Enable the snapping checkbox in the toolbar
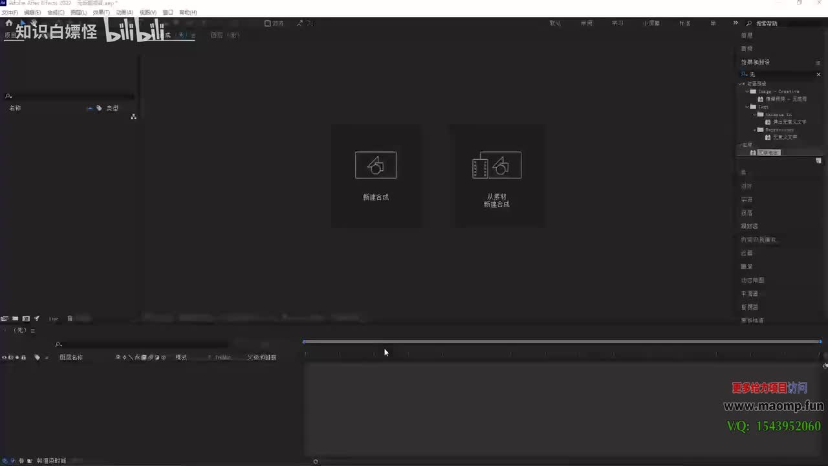The height and width of the screenshot is (466, 828). click(268, 23)
